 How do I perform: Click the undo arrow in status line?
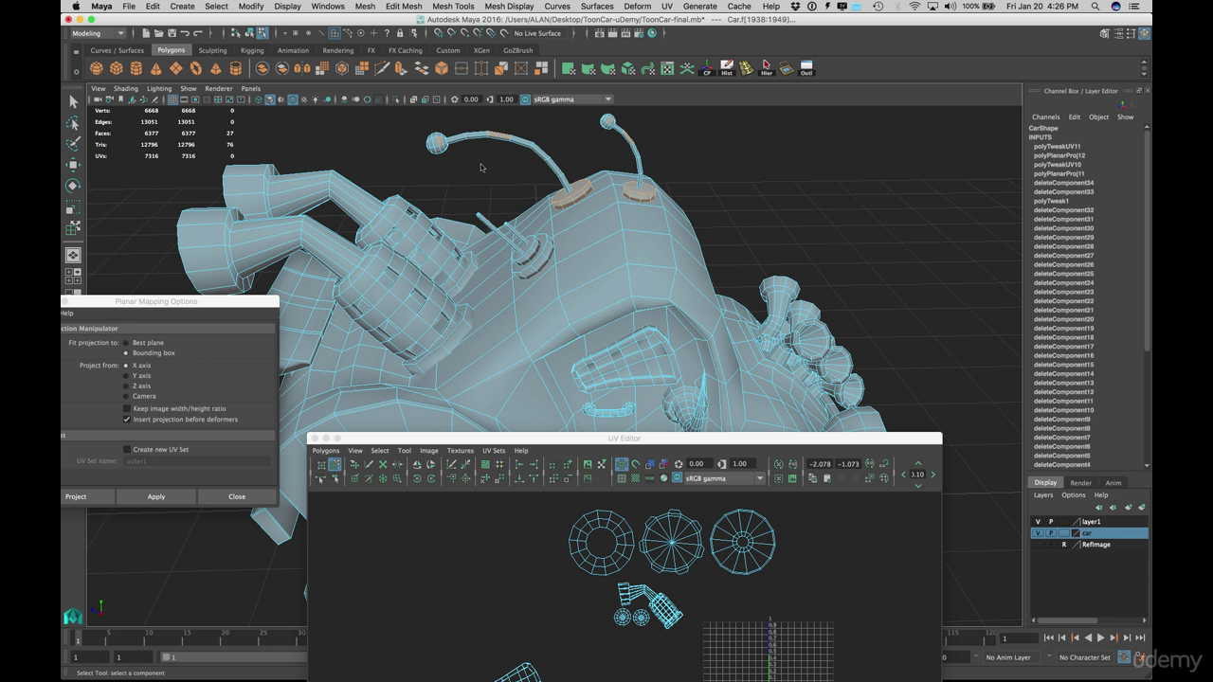click(184, 33)
